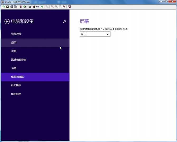The image size is (177, 142).
Task: Toggle the Ctrl key toolbar button
Action: coord(38,7)
